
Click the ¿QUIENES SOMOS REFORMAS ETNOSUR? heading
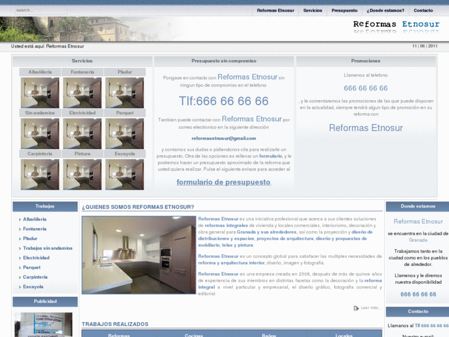(138, 207)
